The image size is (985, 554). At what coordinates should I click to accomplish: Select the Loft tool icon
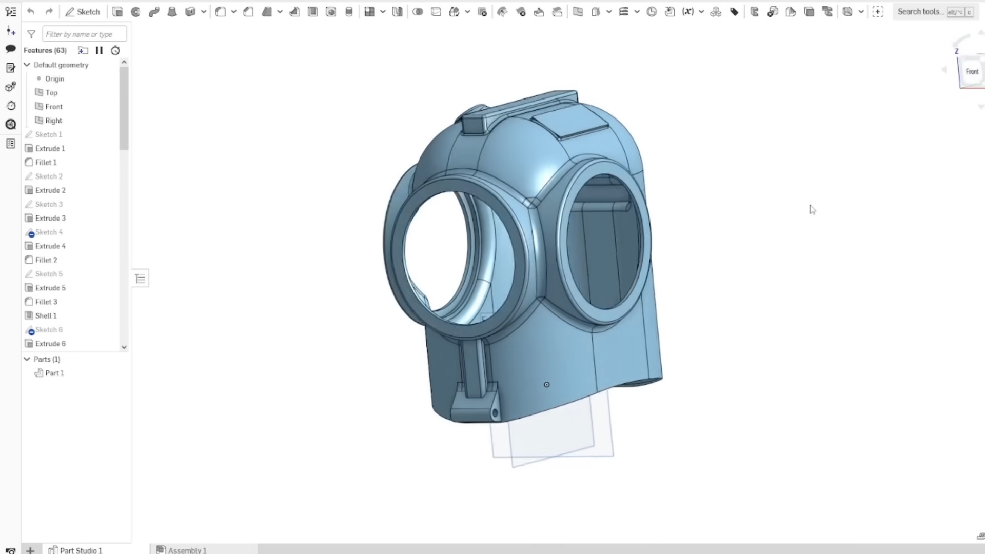click(x=172, y=12)
